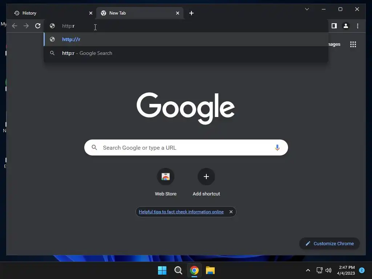Minimize the Chrome window
372x279 pixels.
(324, 9)
